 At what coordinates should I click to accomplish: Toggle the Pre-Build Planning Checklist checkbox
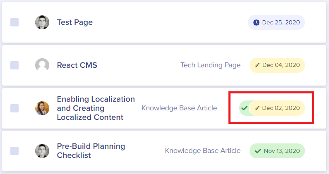tap(14, 151)
